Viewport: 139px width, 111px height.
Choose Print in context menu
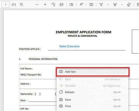point(92,106)
